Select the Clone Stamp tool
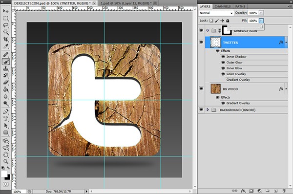The height and width of the screenshot is (194, 293). (x=5, y=68)
